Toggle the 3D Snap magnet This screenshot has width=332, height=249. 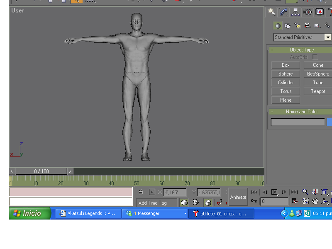(x=220, y=203)
